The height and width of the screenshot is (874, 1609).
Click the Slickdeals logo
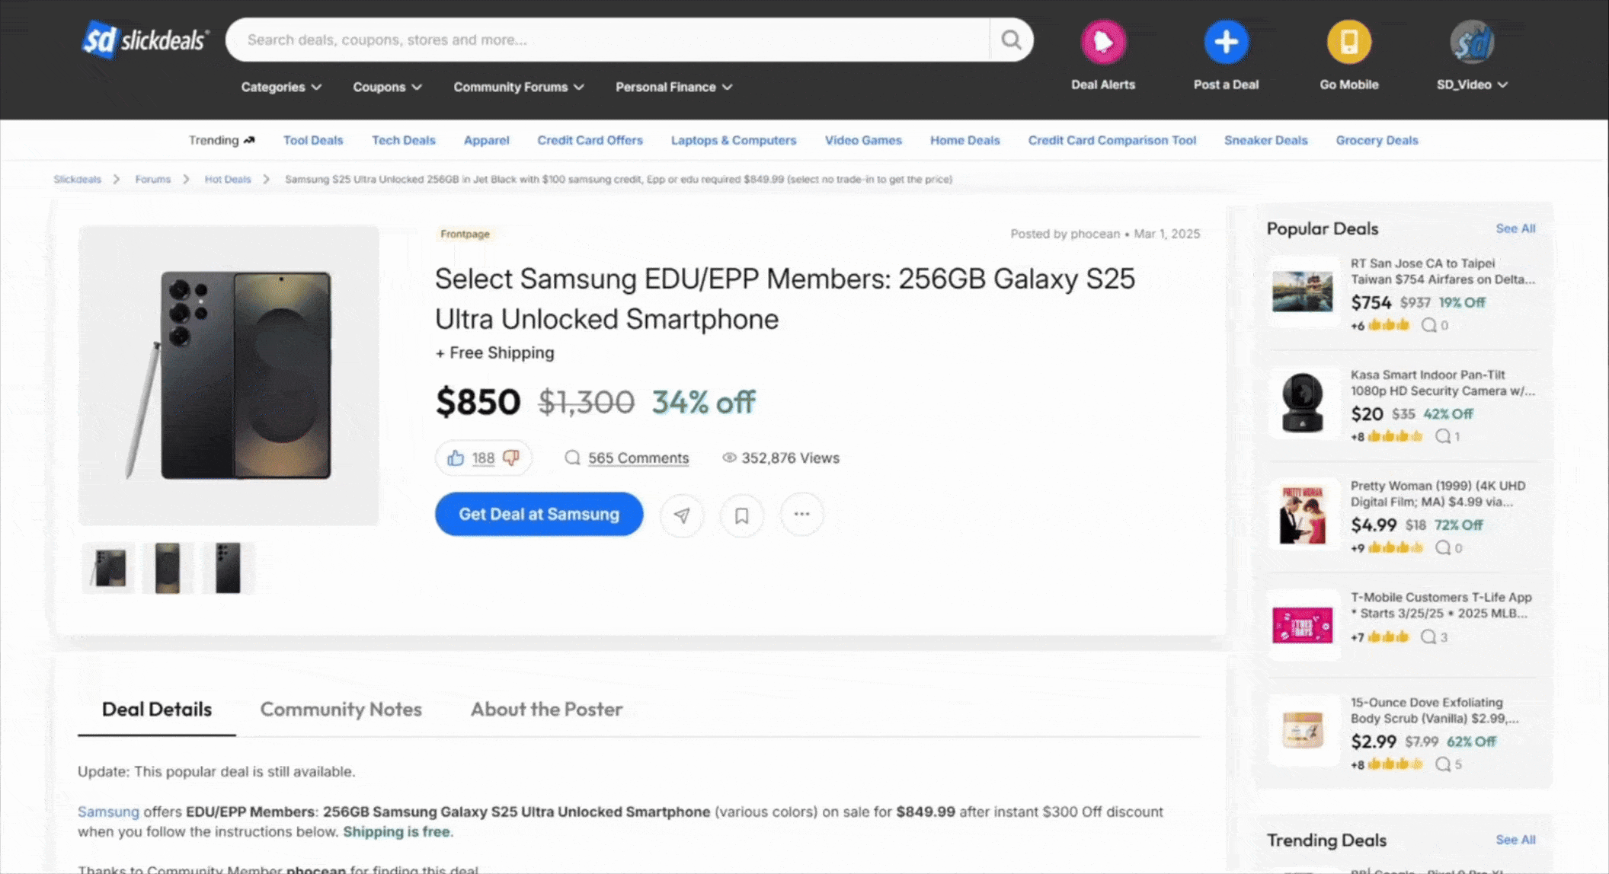tap(145, 40)
